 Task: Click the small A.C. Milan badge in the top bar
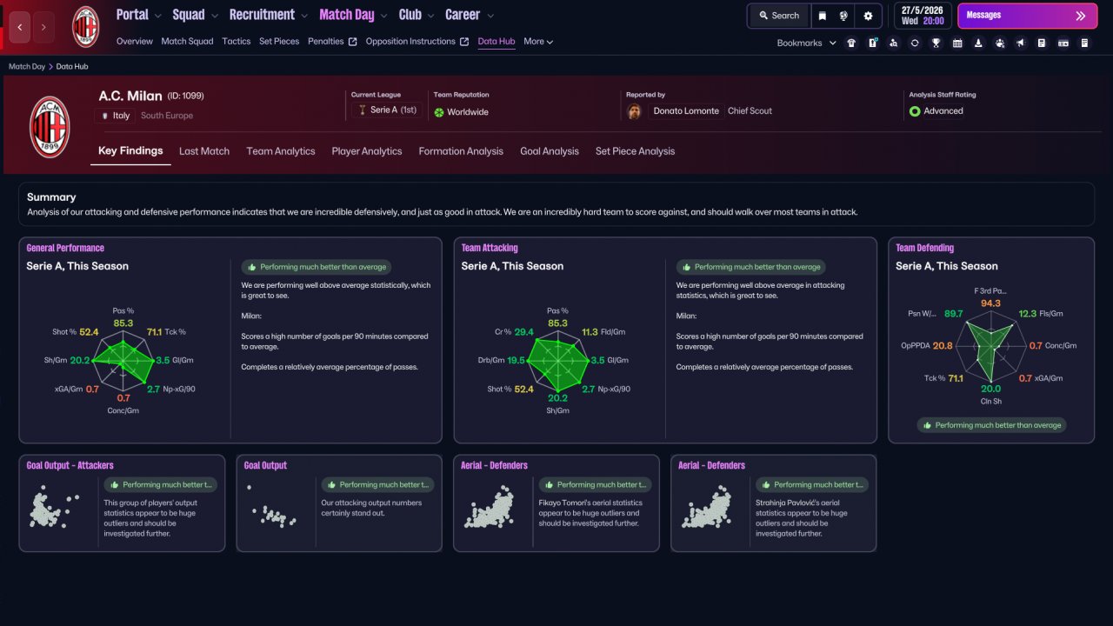[85, 26]
